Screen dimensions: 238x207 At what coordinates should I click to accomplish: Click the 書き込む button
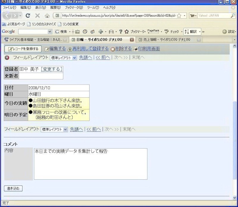[x=13, y=189]
